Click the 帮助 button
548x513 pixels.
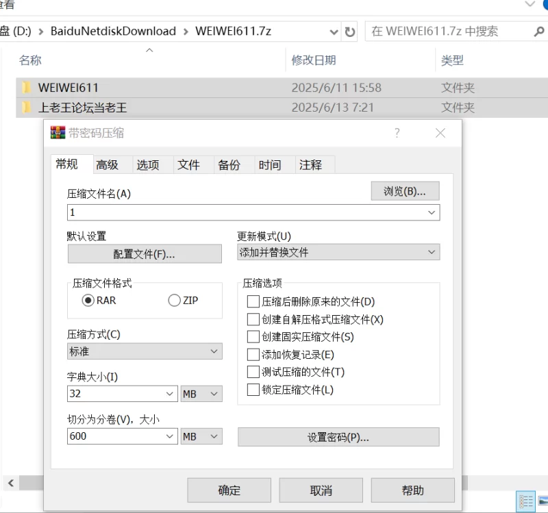click(x=413, y=490)
